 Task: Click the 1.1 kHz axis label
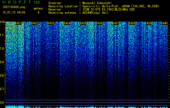click(x=2, y=35)
